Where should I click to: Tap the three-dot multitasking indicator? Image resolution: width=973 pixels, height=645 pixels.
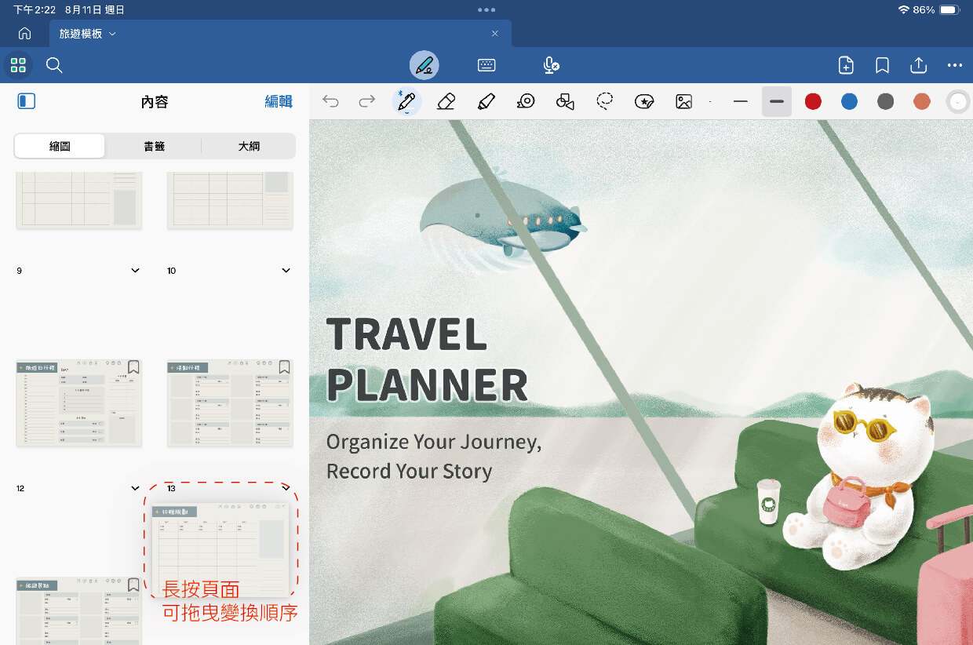[x=486, y=10]
